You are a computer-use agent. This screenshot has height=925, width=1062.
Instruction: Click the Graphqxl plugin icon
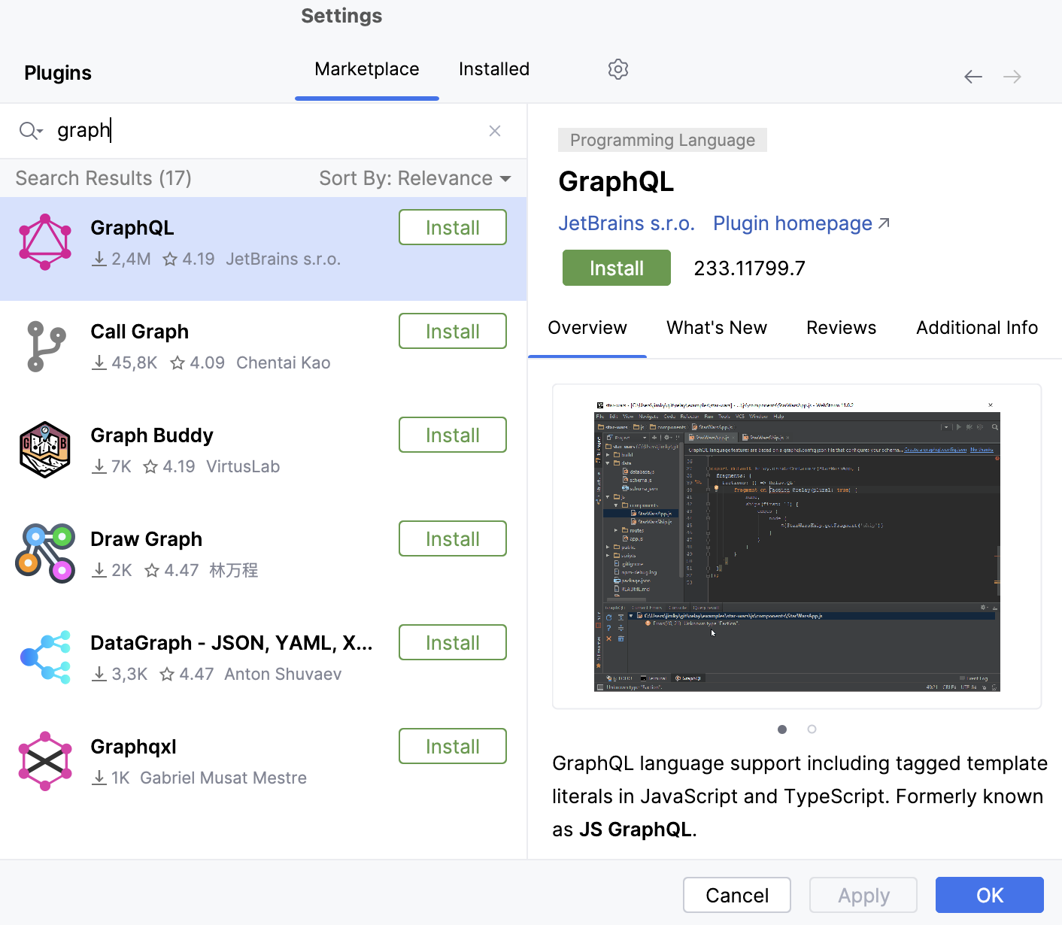44,761
